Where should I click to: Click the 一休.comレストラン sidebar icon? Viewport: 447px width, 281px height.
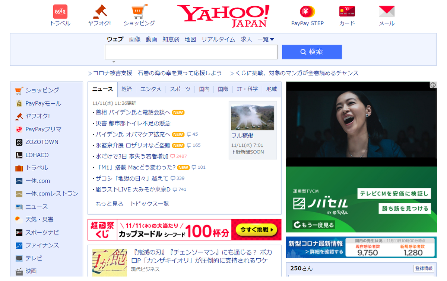click(19, 194)
